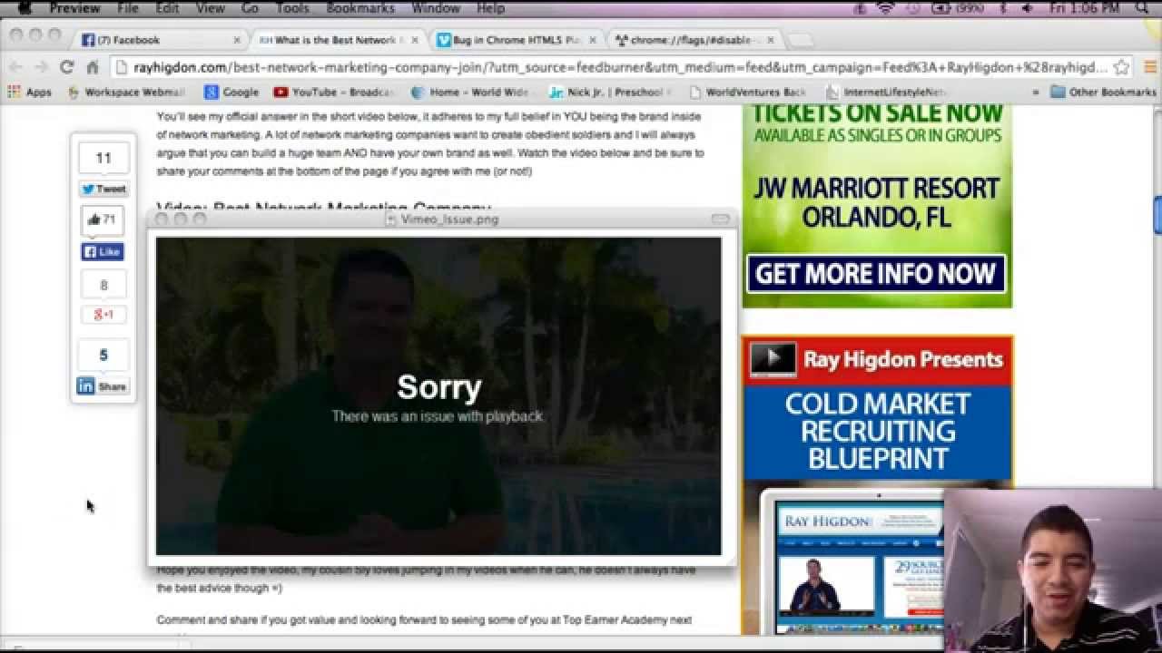Screen dimensions: 1162x653
Task: Click the Vimeo_Issue.png window title
Action: point(448,219)
